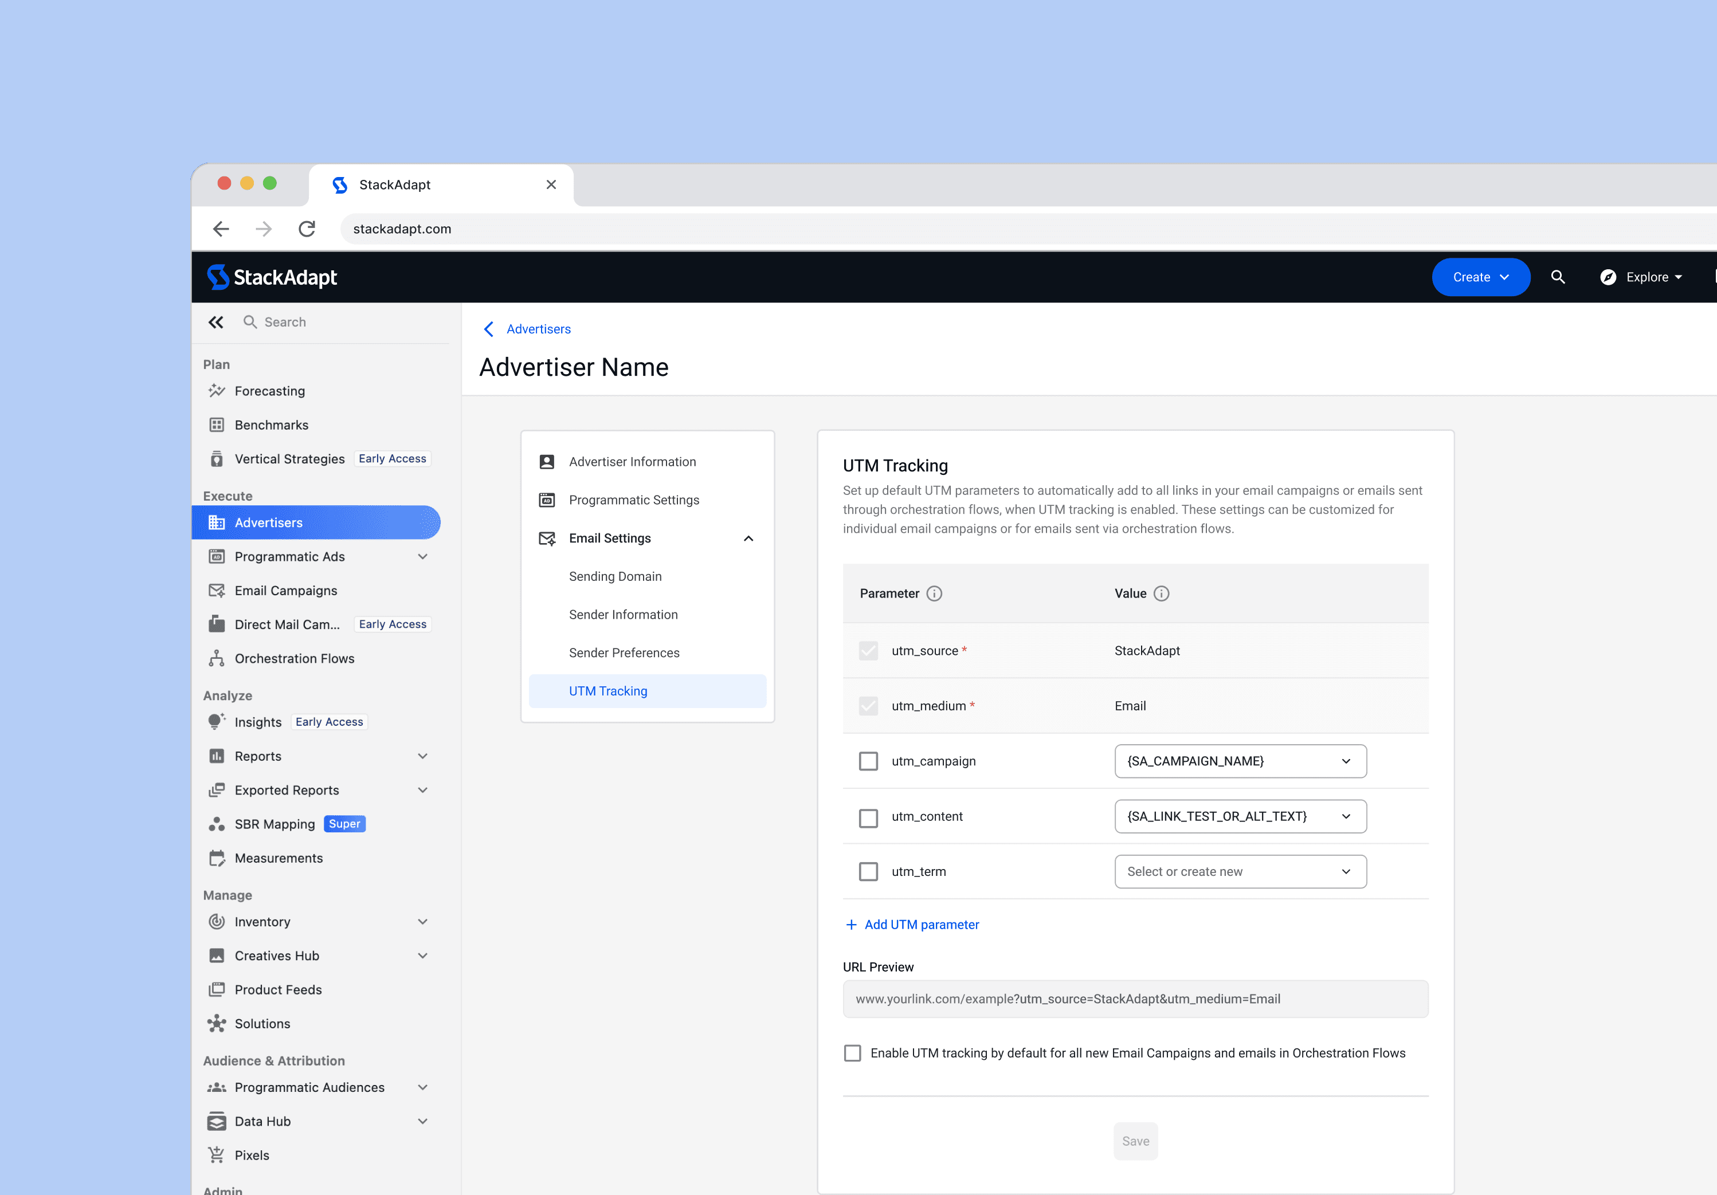This screenshot has height=1195, width=1717.
Task: Select Sender Preferences settings
Action: click(x=624, y=652)
